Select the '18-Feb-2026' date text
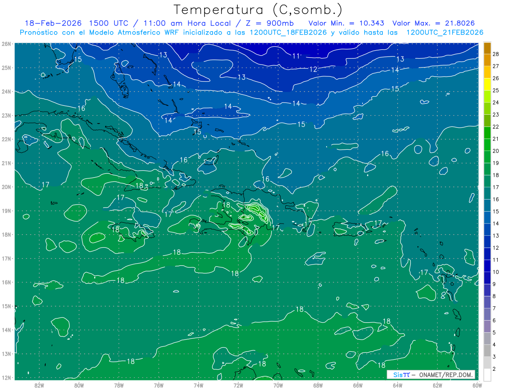507x391 pixels. click(x=52, y=23)
